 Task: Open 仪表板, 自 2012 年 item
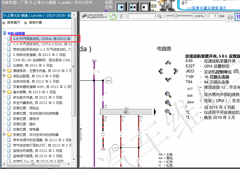pos(33,65)
